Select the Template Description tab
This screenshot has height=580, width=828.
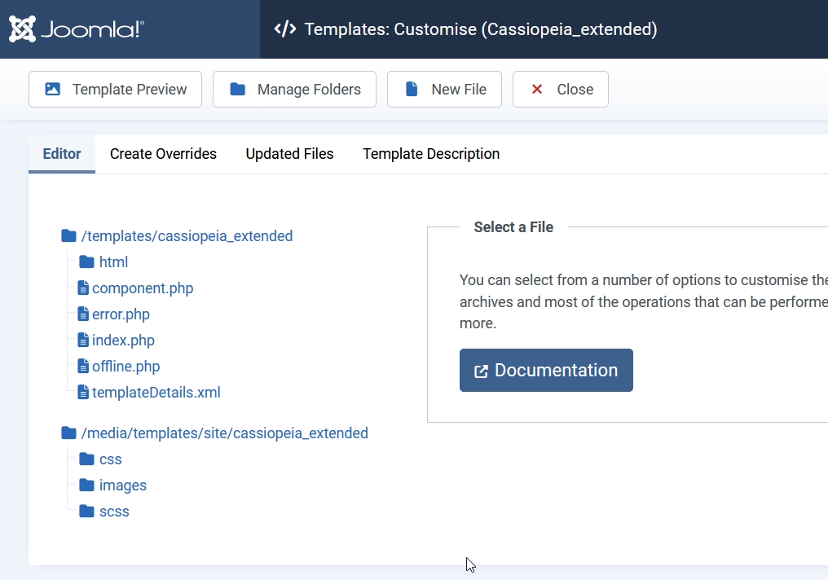pyautogui.click(x=431, y=154)
